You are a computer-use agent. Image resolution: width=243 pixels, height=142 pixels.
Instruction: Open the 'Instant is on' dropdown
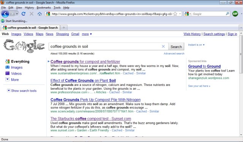(196, 45)
